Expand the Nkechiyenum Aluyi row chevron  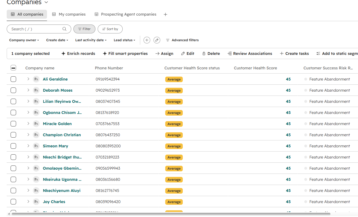click(x=28, y=190)
